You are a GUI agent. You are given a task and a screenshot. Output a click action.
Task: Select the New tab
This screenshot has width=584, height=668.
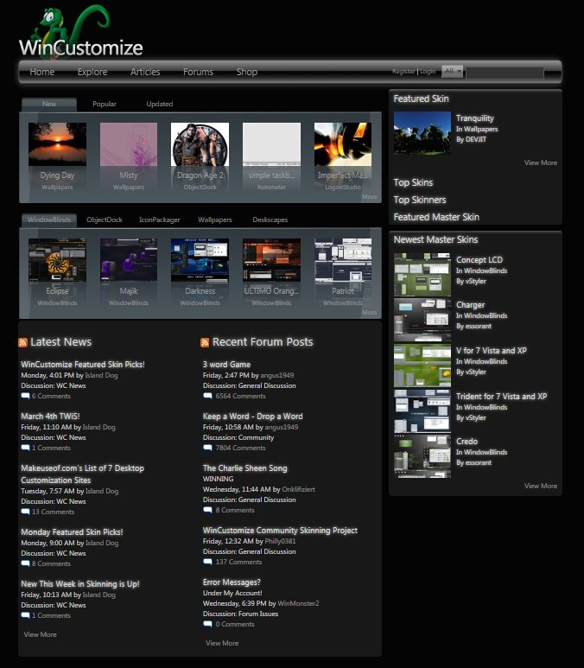(49, 105)
